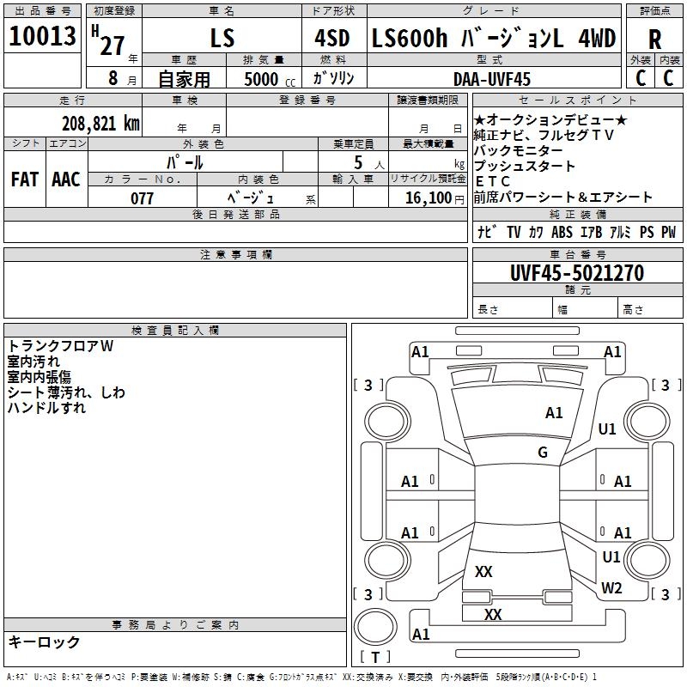
Task: Click the FAT shift type field
Action: pos(24,179)
